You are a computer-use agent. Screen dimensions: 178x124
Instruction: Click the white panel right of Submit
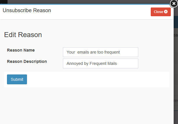(99, 79)
